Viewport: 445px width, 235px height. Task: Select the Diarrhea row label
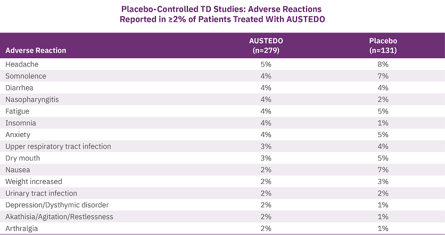[x=19, y=87]
